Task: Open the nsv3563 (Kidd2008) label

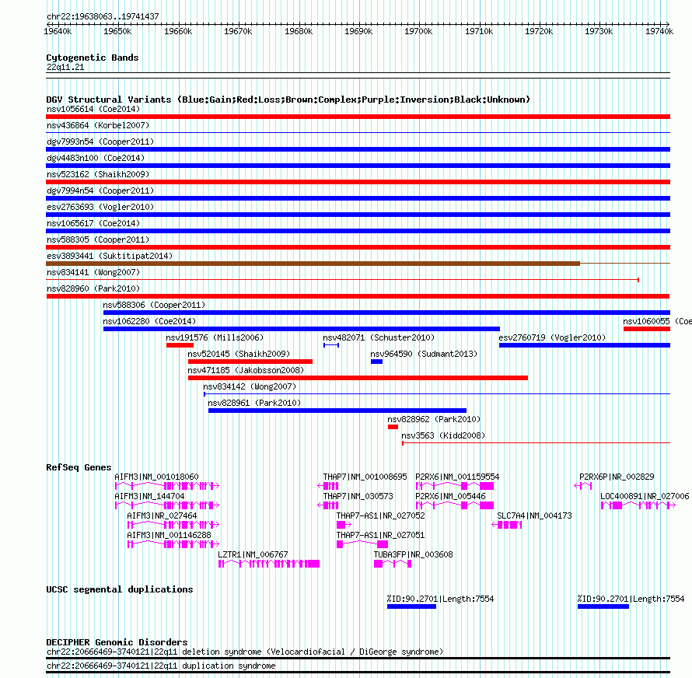Action: click(x=443, y=435)
